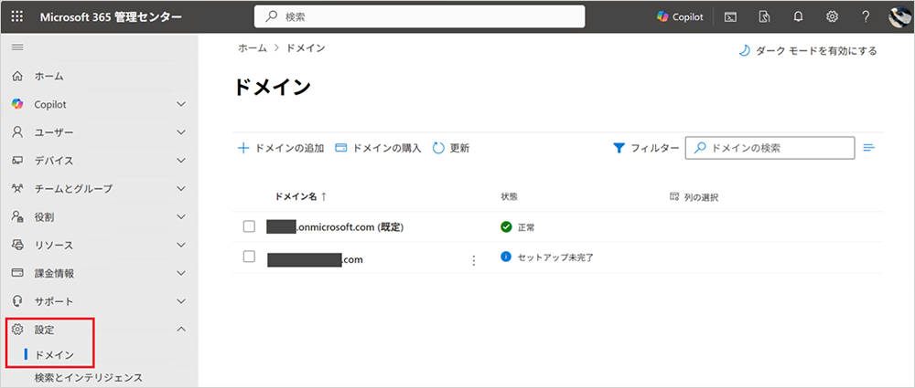Click the 状態 column header
The image size is (915, 388).
pyautogui.click(x=509, y=197)
